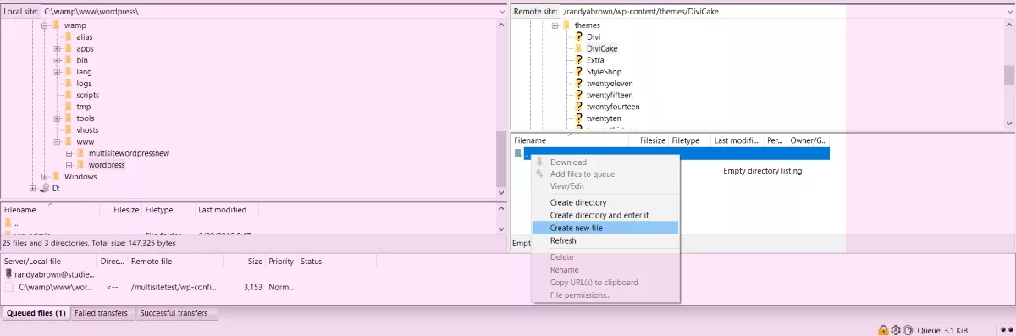This screenshot has width=1016, height=336.
Task: Click the scripts folder icon
Action: pyautogui.click(x=69, y=96)
